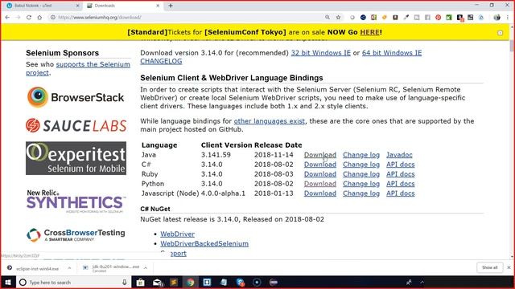Click the browser forward arrow
Screen dimensions: 515x289
[x=18, y=18]
